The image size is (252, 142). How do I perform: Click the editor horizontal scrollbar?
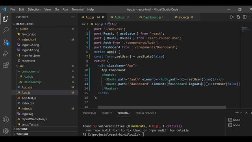coord(162,107)
